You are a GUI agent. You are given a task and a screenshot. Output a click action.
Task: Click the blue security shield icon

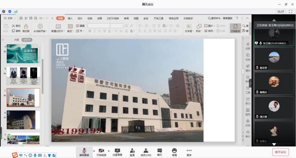pos(10,12)
